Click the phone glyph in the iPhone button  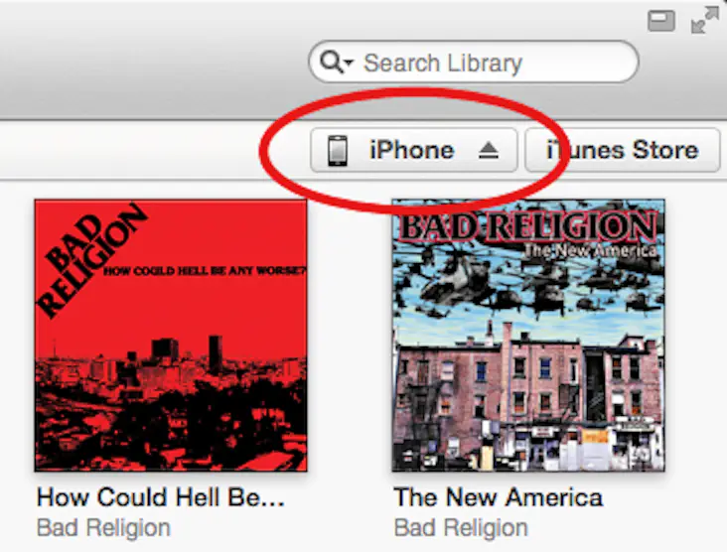337,151
